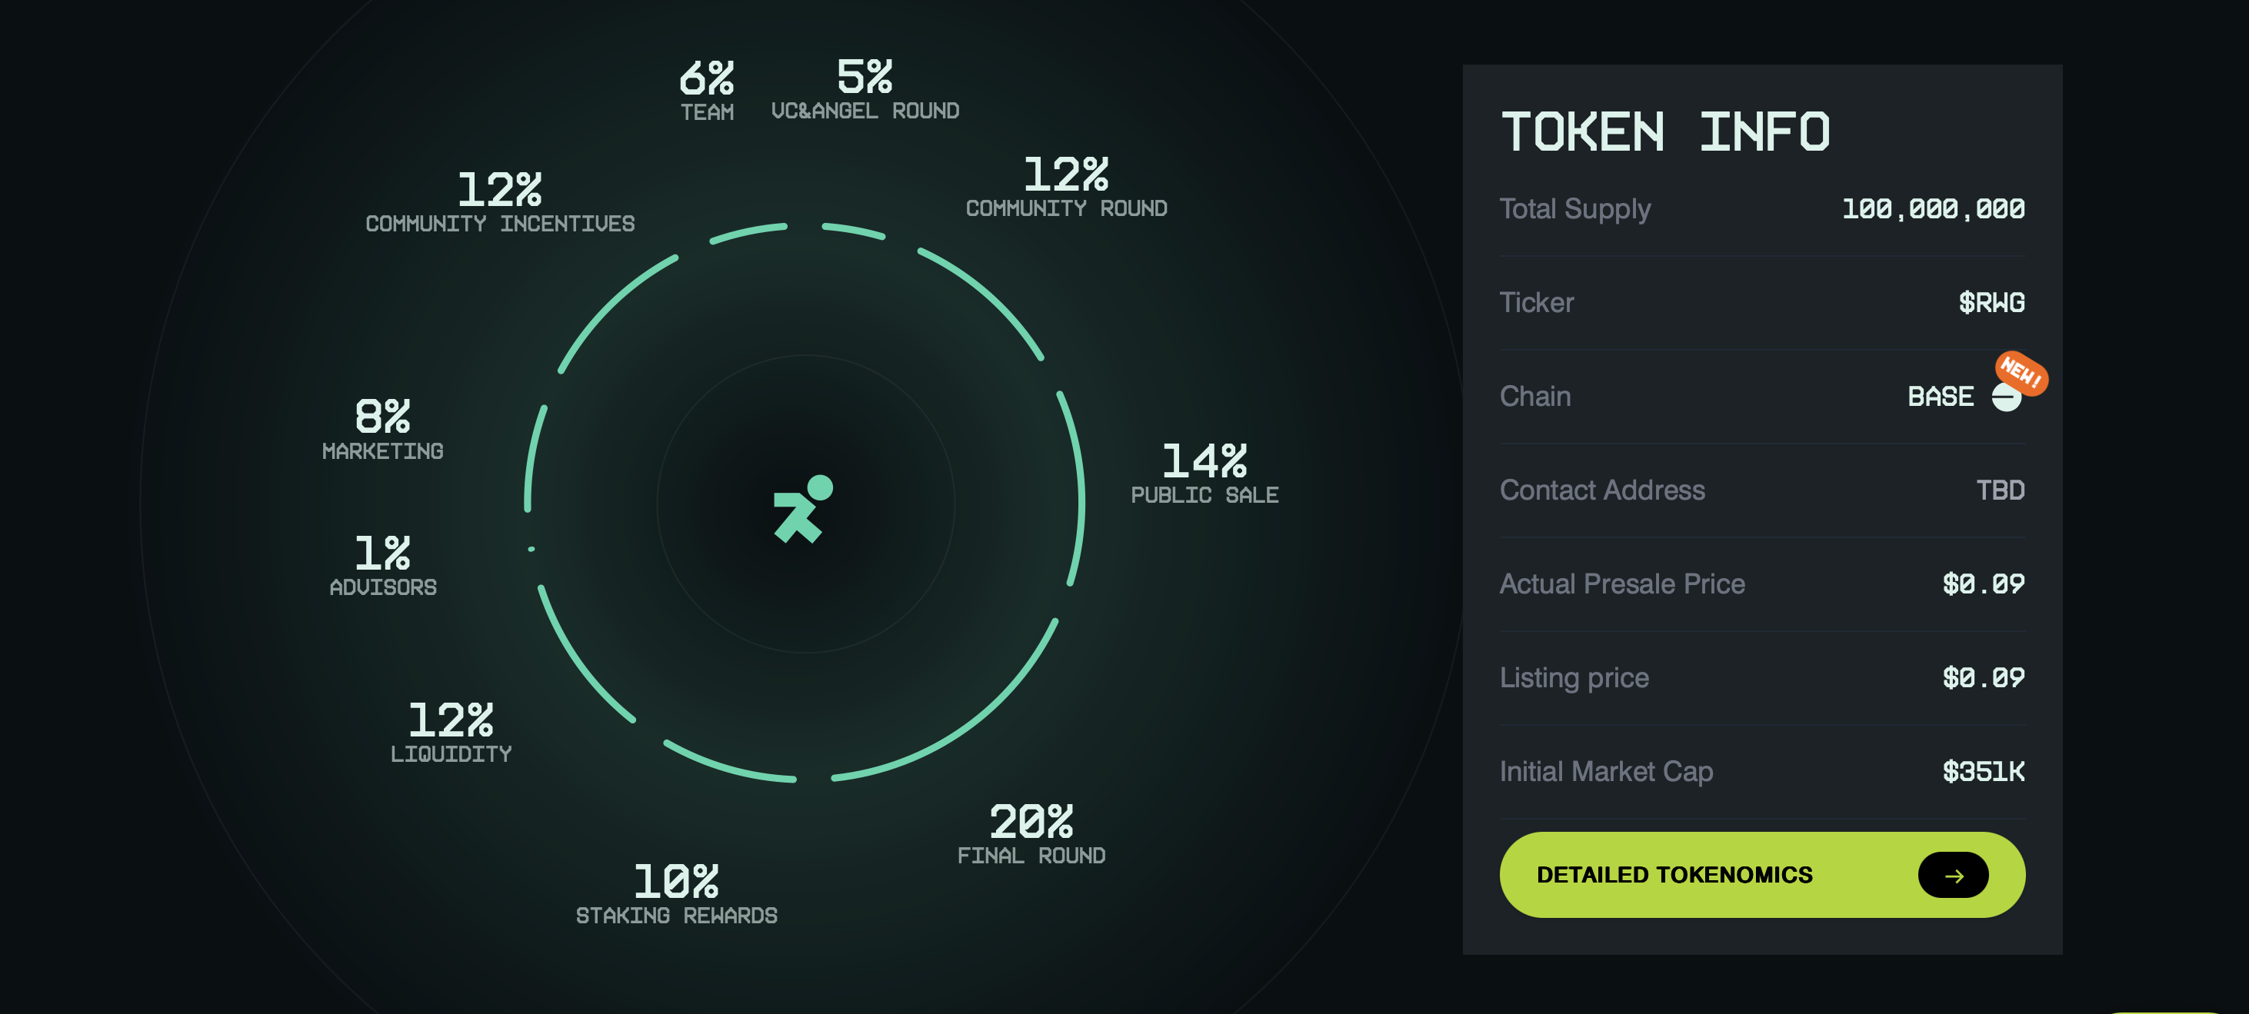Select the $351K Initial Market Cap value

point(1983,771)
